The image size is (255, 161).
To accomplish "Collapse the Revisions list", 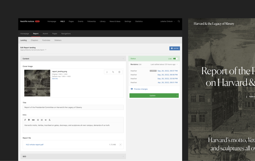I will point(177,64).
